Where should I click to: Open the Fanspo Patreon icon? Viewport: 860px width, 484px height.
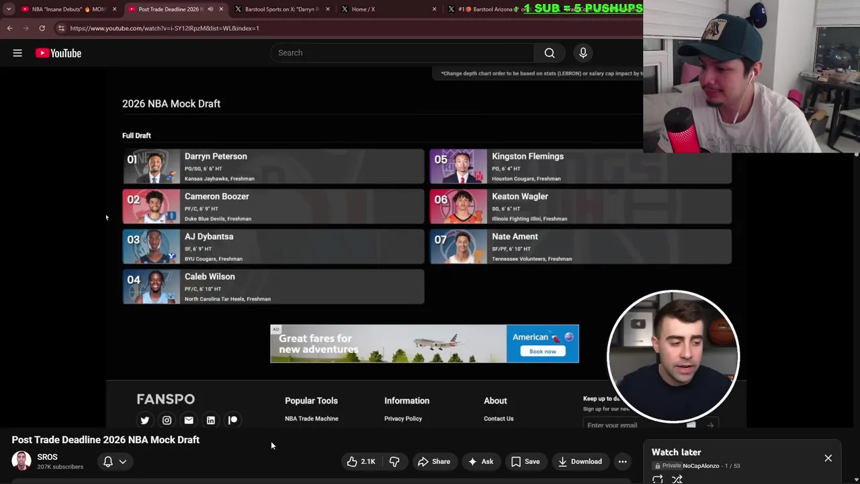(x=232, y=420)
